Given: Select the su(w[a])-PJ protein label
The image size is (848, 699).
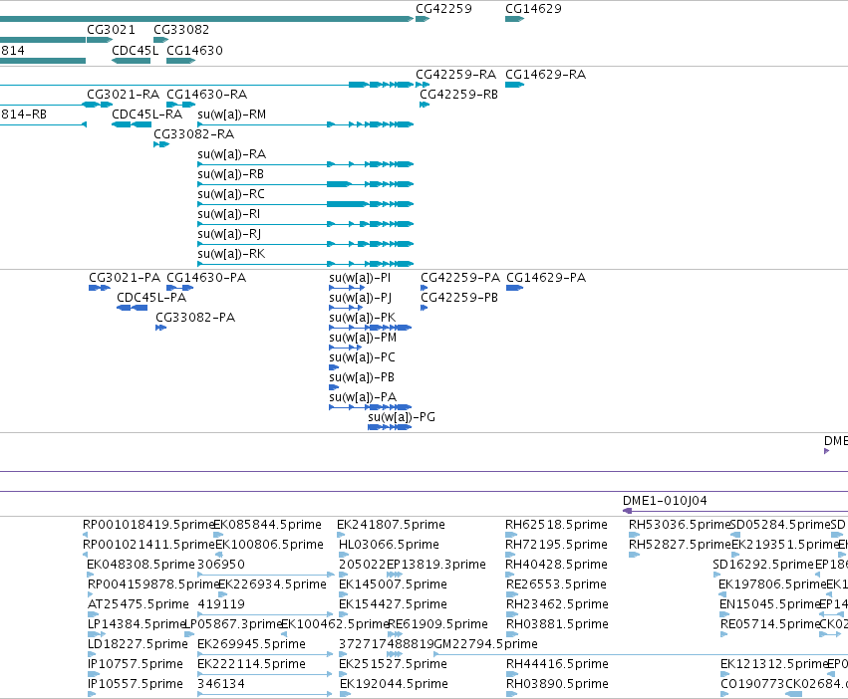Looking at the screenshot, I should 360,298.
